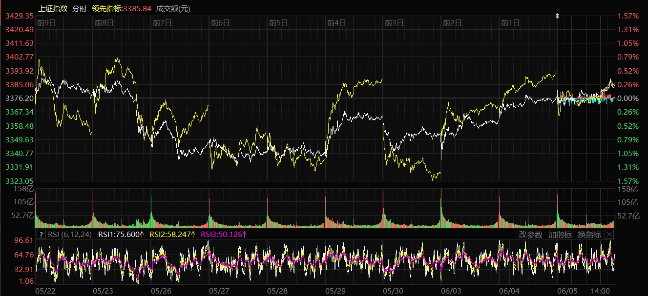Select the 前3日 day marker
648x296 pixels.
(x=394, y=22)
